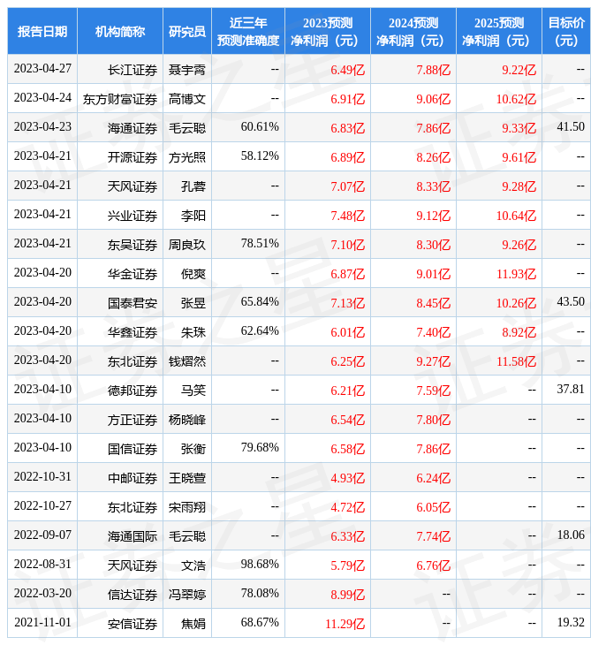Click the 报告日期 column header
Screen dimensions: 591x645
42,31
